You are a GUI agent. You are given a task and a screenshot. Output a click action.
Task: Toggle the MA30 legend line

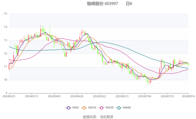[x=106, y=108]
